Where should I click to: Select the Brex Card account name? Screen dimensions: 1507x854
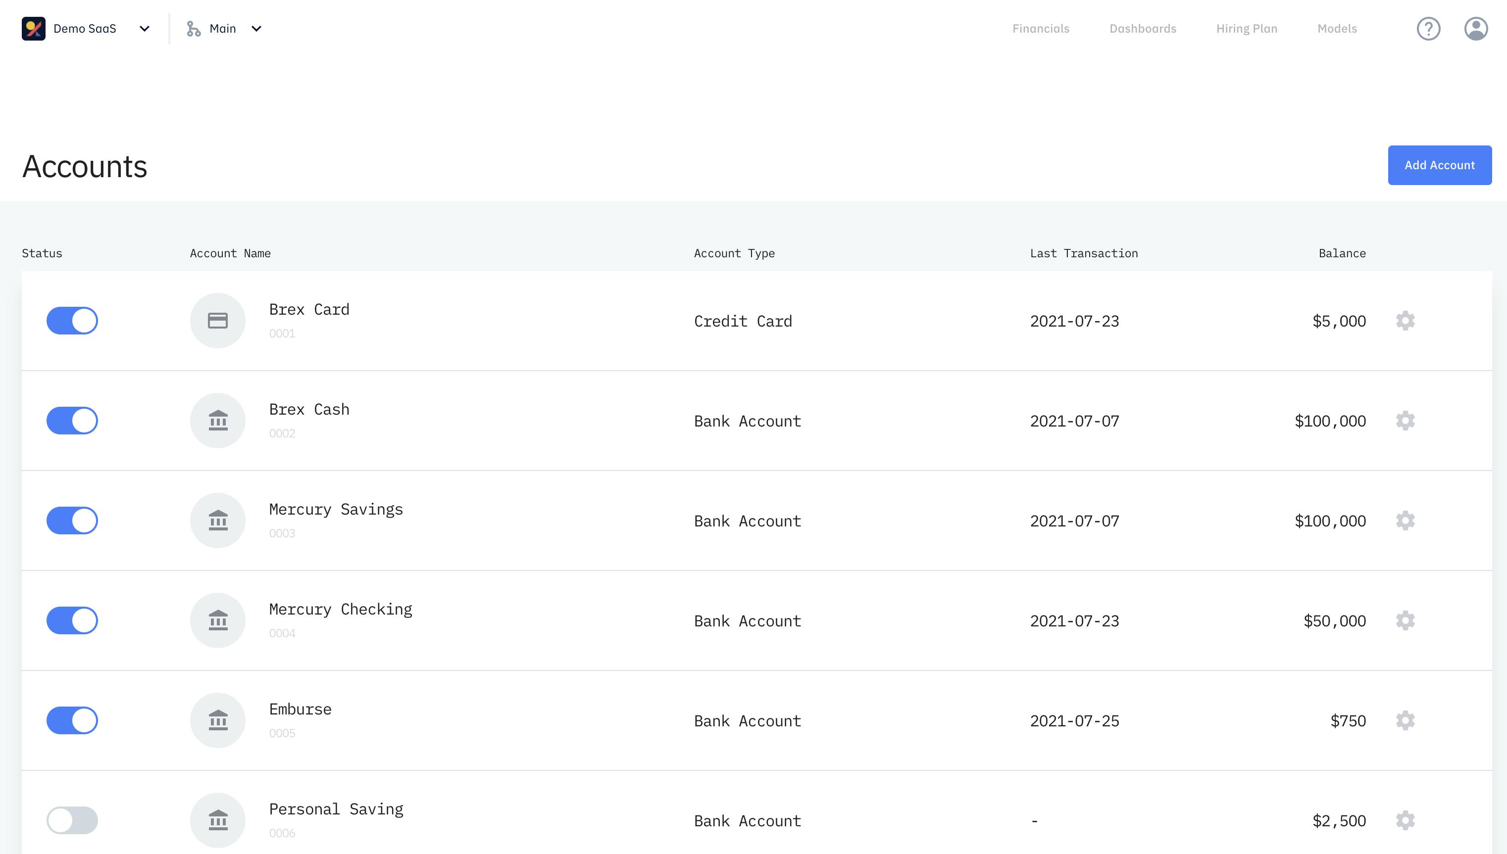tap(309, 310)
